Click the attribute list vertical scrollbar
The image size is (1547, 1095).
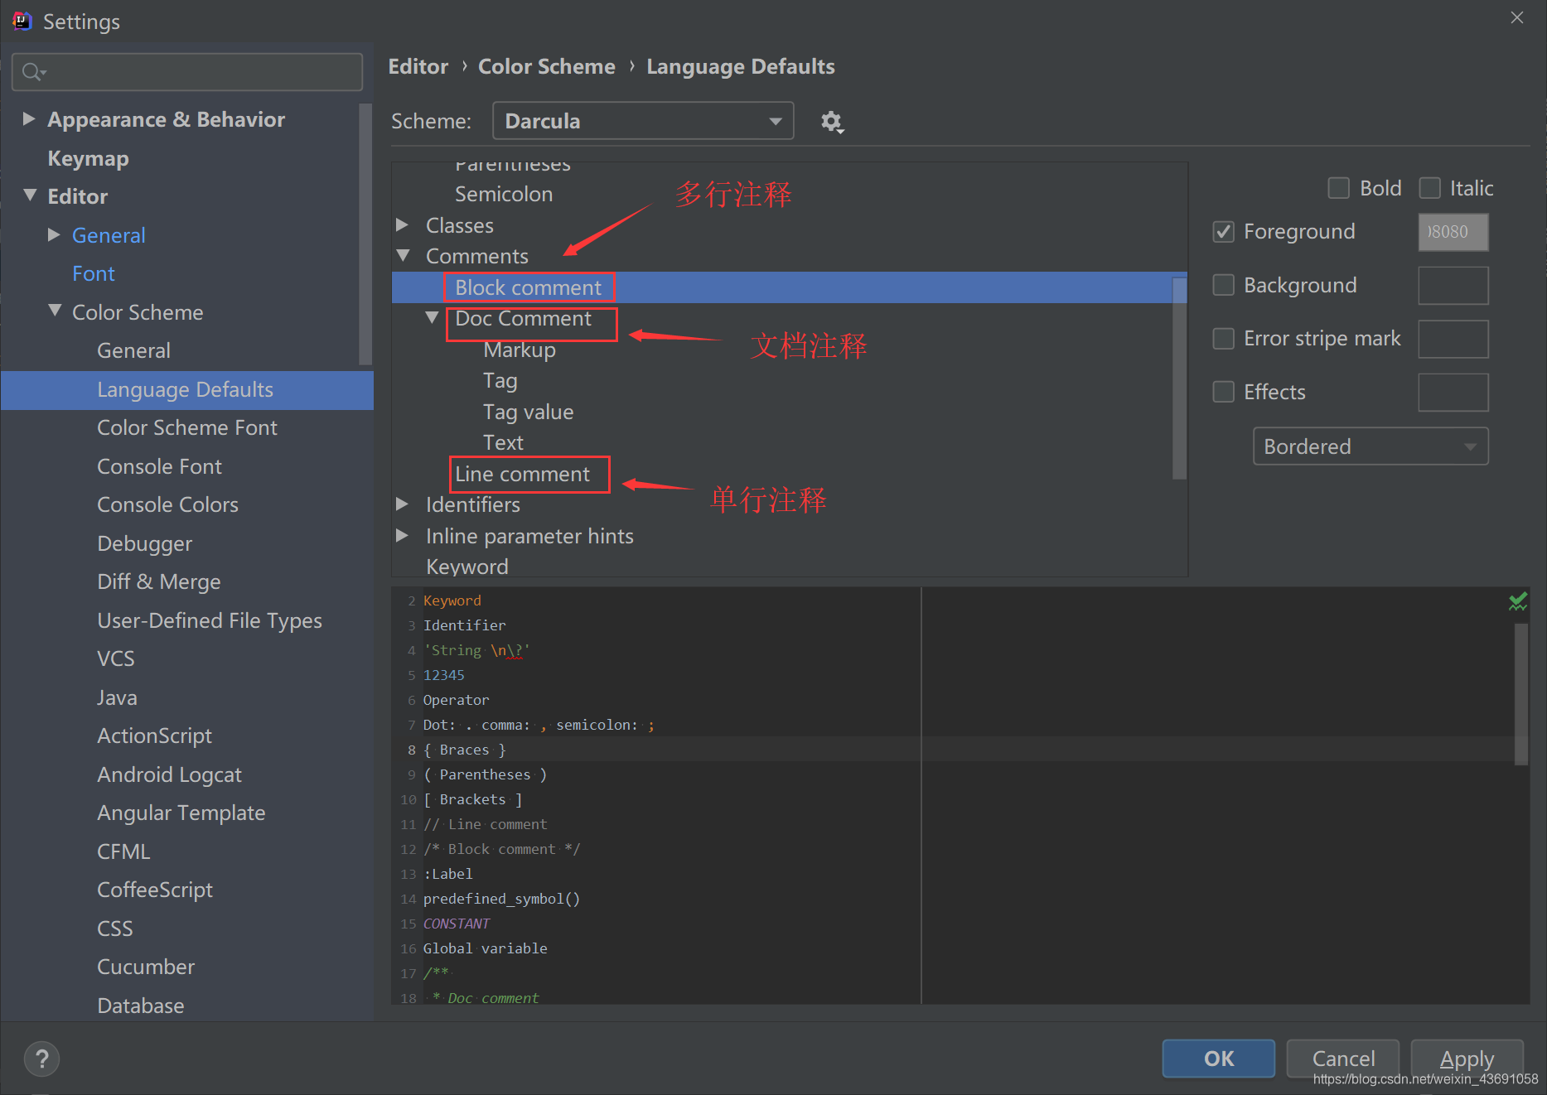click(1179, 378)
